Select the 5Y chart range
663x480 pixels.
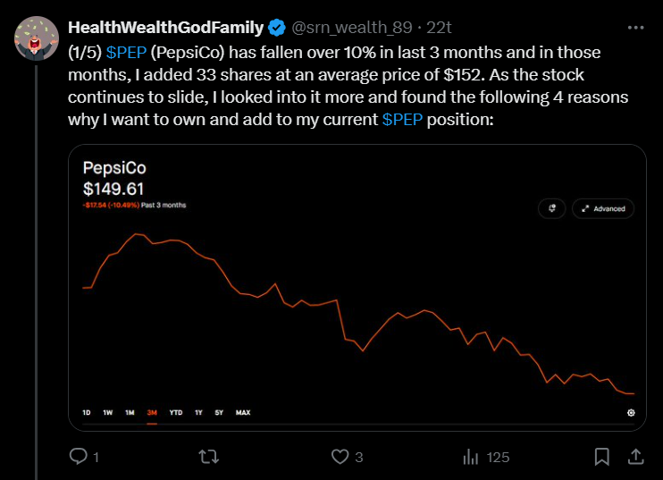[219, 412]
